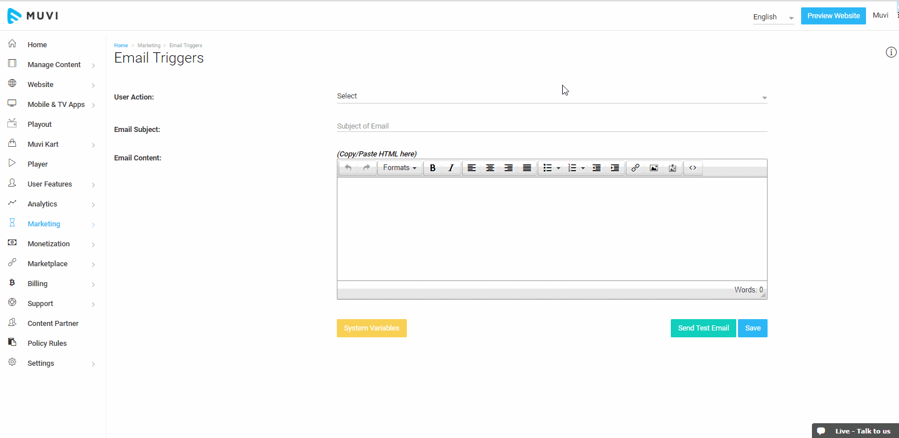Increase indent in the editor toolbar

[615, 168]
